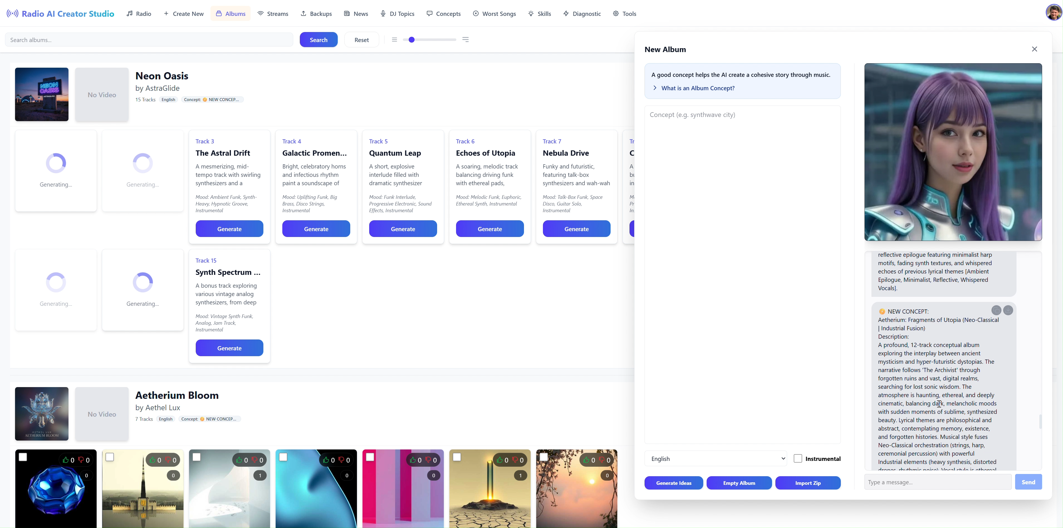This screenshot has width=1063, height=528.
Task: Tick the checkbox on pink corridor track
Action: click(370, 457)
